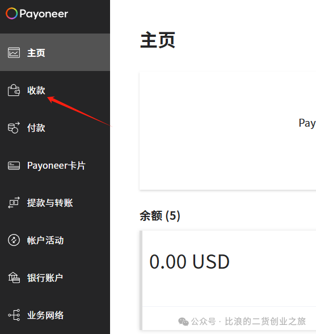Open 提款与转账 from the sidebar
This screenshot has width=316, height=334.
[x=55, y=203]
